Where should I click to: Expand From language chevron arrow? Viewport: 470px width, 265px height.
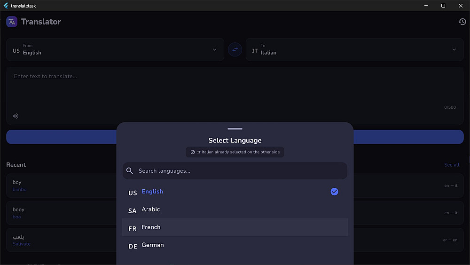(215, 49)
